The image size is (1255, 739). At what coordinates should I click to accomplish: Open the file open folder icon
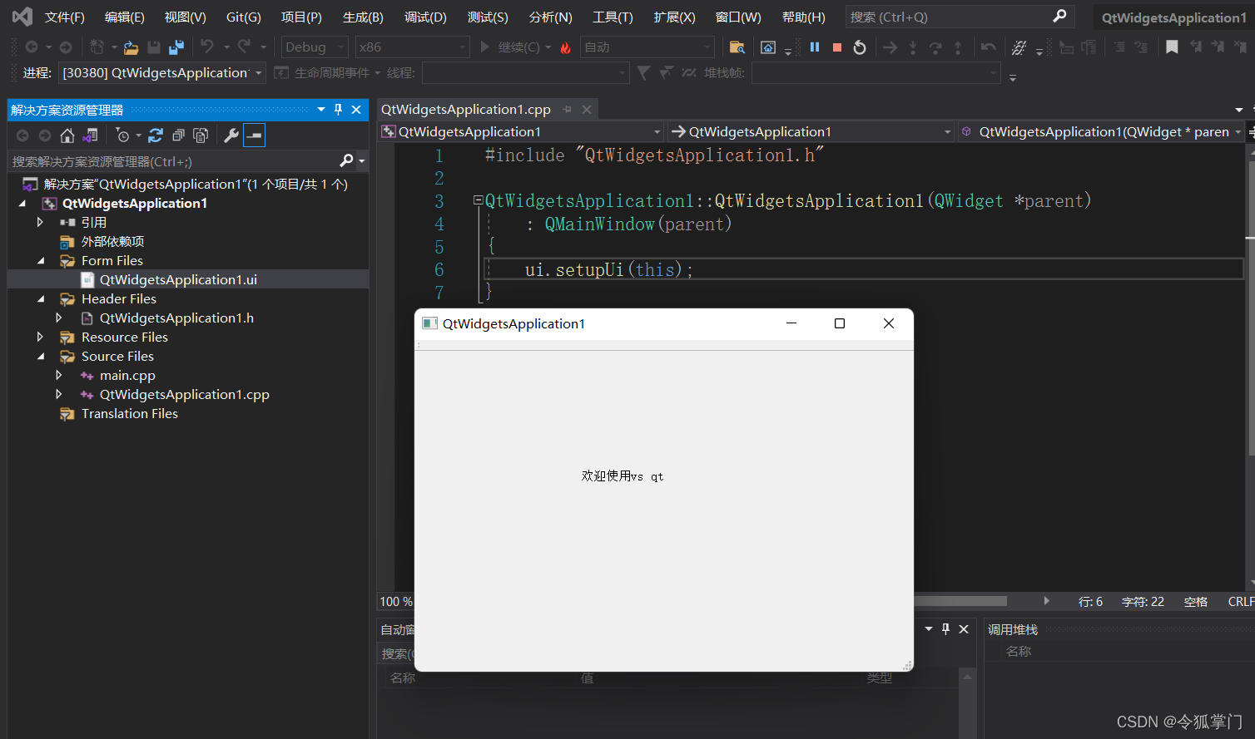coord(131,47)
